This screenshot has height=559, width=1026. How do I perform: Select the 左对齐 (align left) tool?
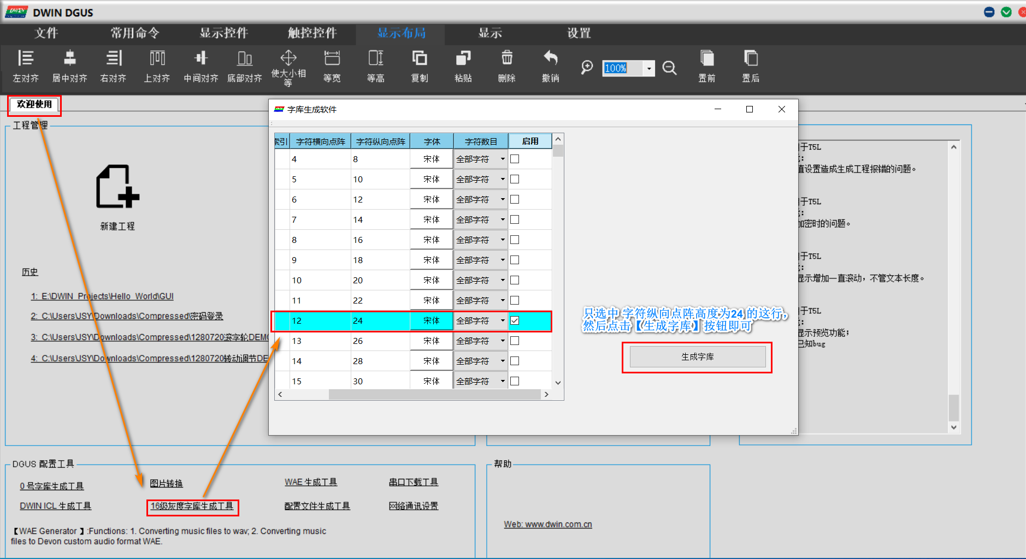click(25, 66)
